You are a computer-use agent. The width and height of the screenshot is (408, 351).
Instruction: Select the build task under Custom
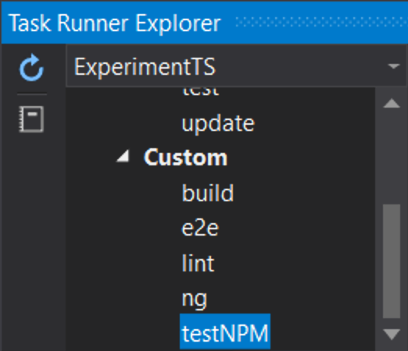(x=208, y=193)
